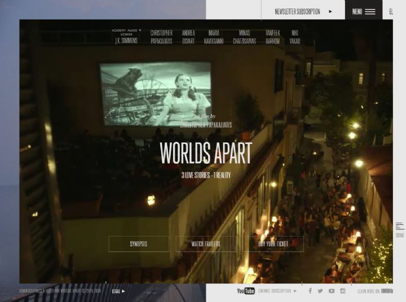Click the hamburger menu icon

[370, 11]
